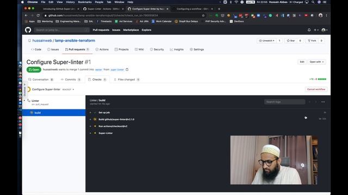Image resolution: width=348 pixels, height=195 pixels.
Task: Switch to the Code tab
Action: pyautogui.click(x=36, y=49)
